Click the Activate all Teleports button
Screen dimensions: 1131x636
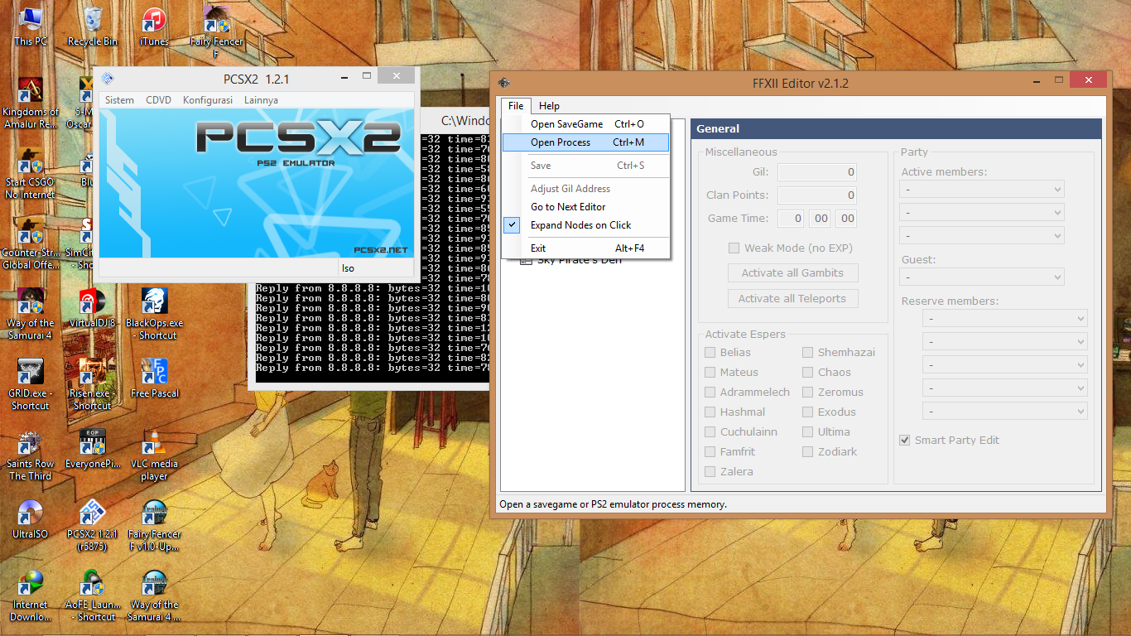pyautogui.click(x=793, y=298)
